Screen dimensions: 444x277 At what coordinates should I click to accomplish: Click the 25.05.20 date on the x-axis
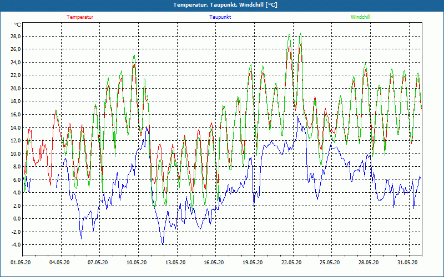pyautogui.click(x=330, y=263)
